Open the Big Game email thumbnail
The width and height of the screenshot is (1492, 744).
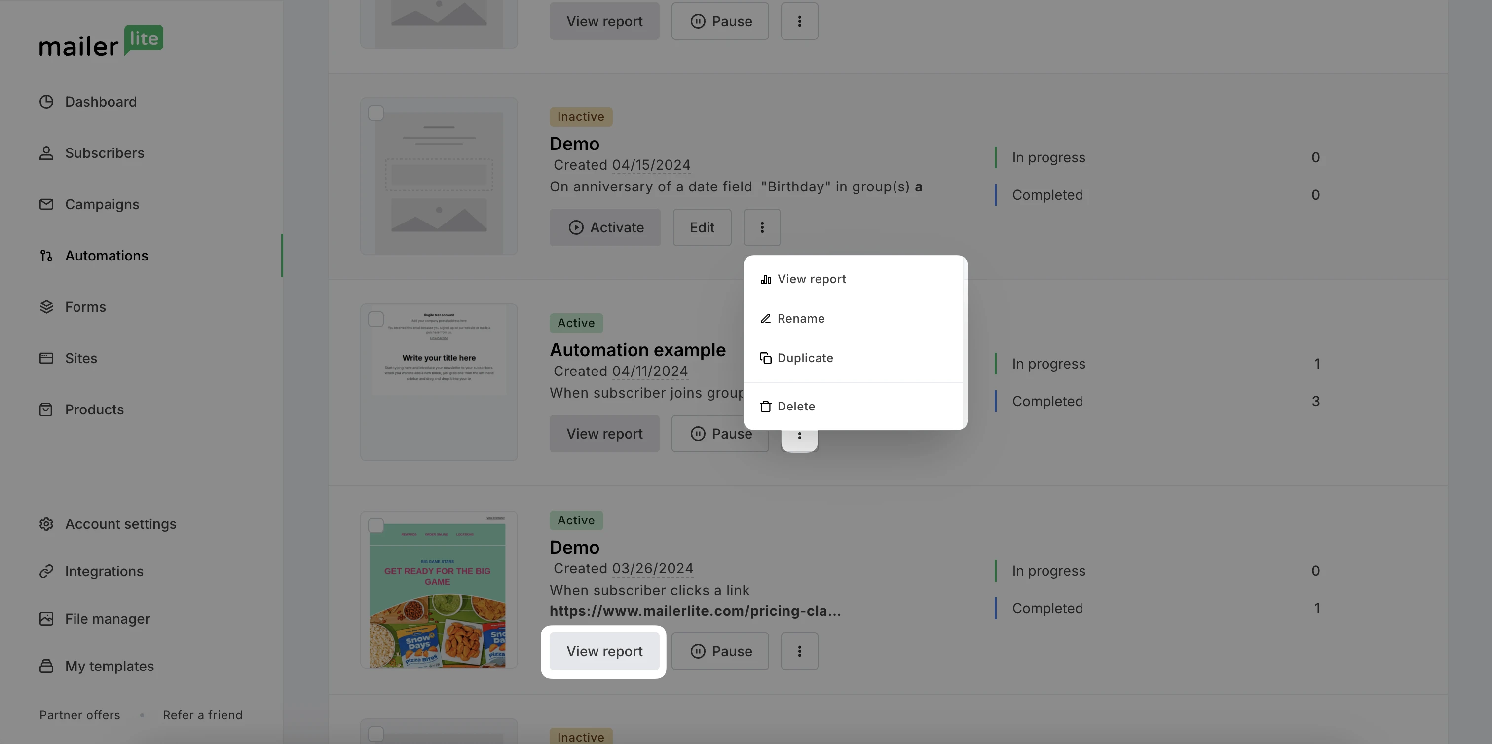[x=439, y=590]
